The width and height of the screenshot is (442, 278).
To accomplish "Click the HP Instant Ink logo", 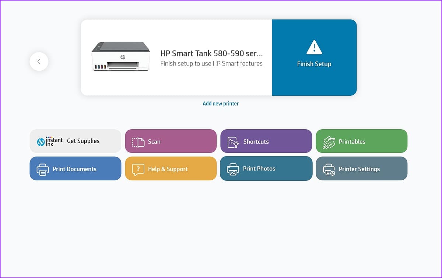I will [x=50, y=141].
